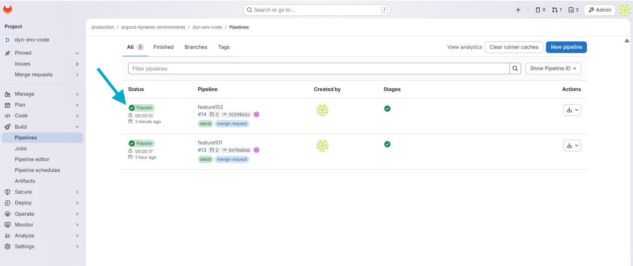Viewport: 633px width, 266px height.
Task: Open the merge requests icon in top bar
Action: [x=557, y=10]
